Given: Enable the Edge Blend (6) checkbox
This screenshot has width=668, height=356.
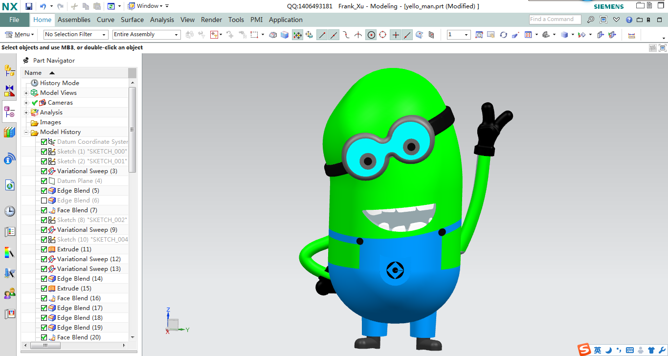Looking at the screenshot, I should pos(44,200).
